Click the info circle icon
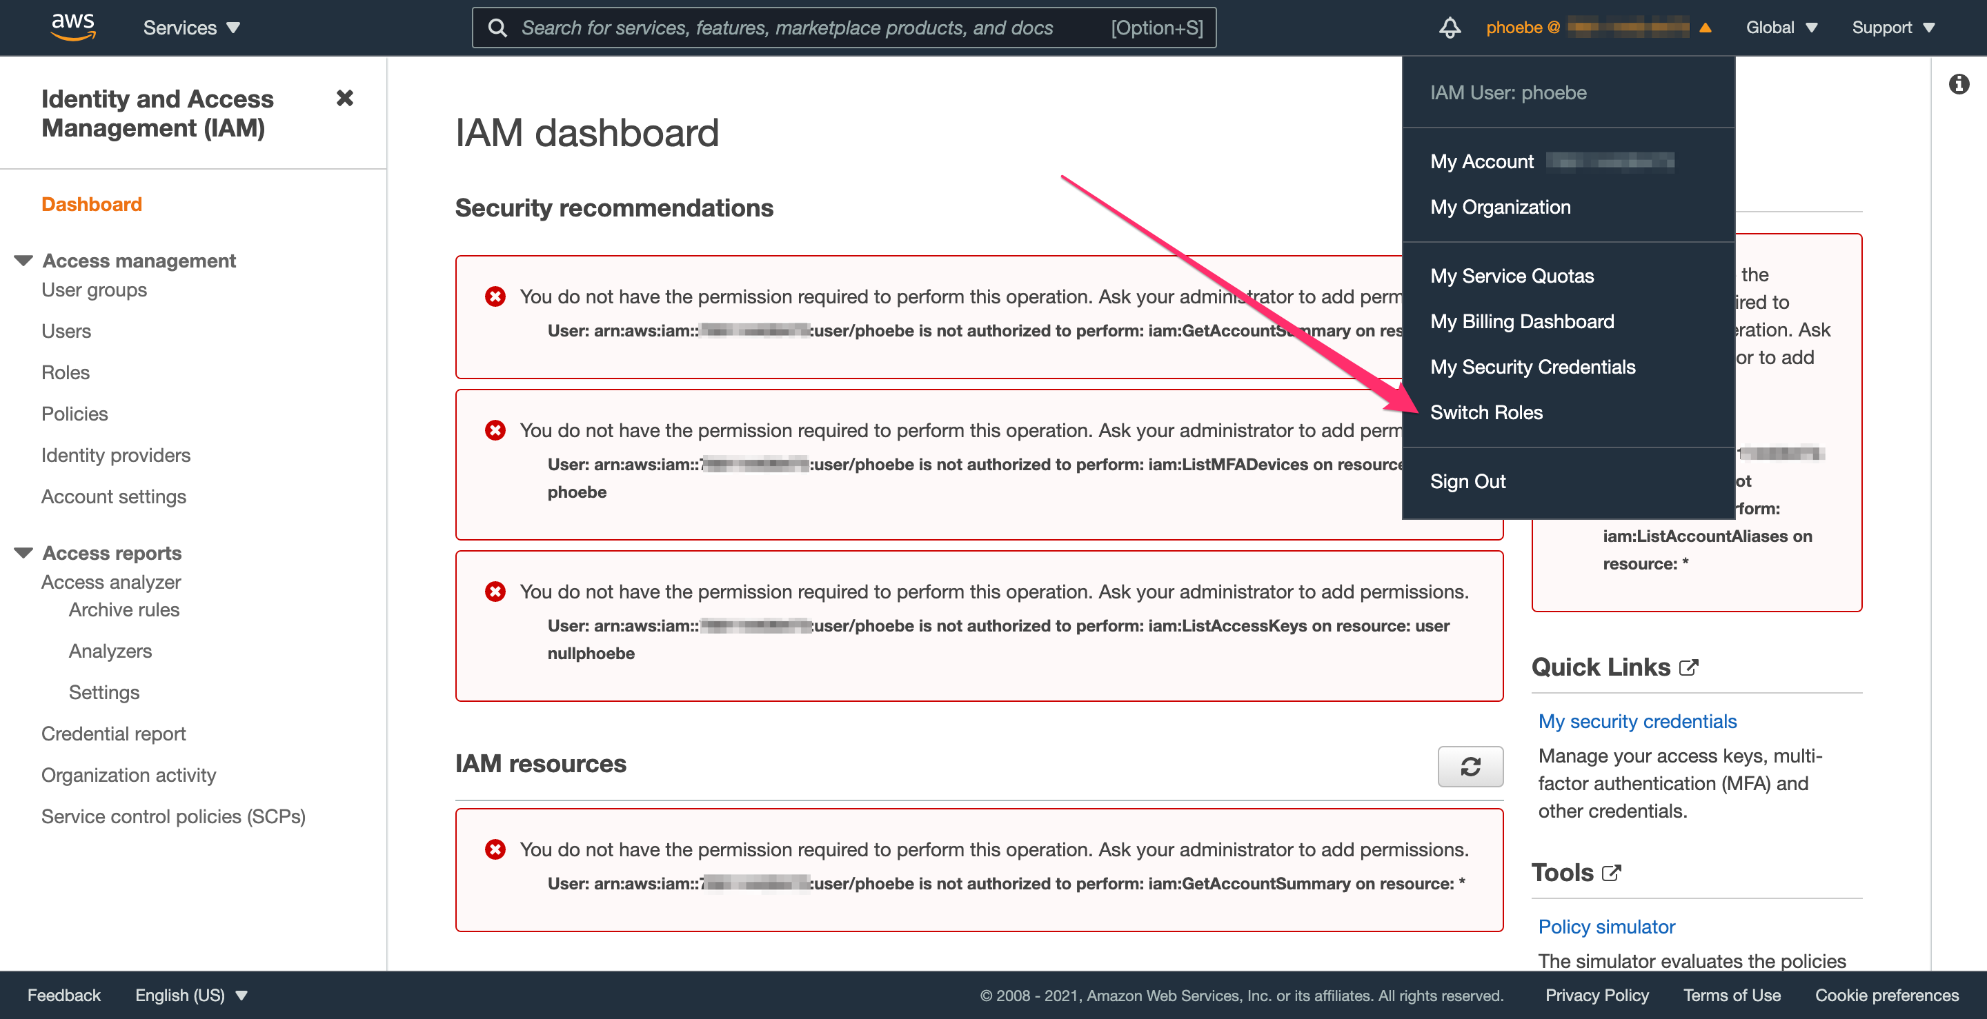1987x1019 pixels. (1959, 84)
